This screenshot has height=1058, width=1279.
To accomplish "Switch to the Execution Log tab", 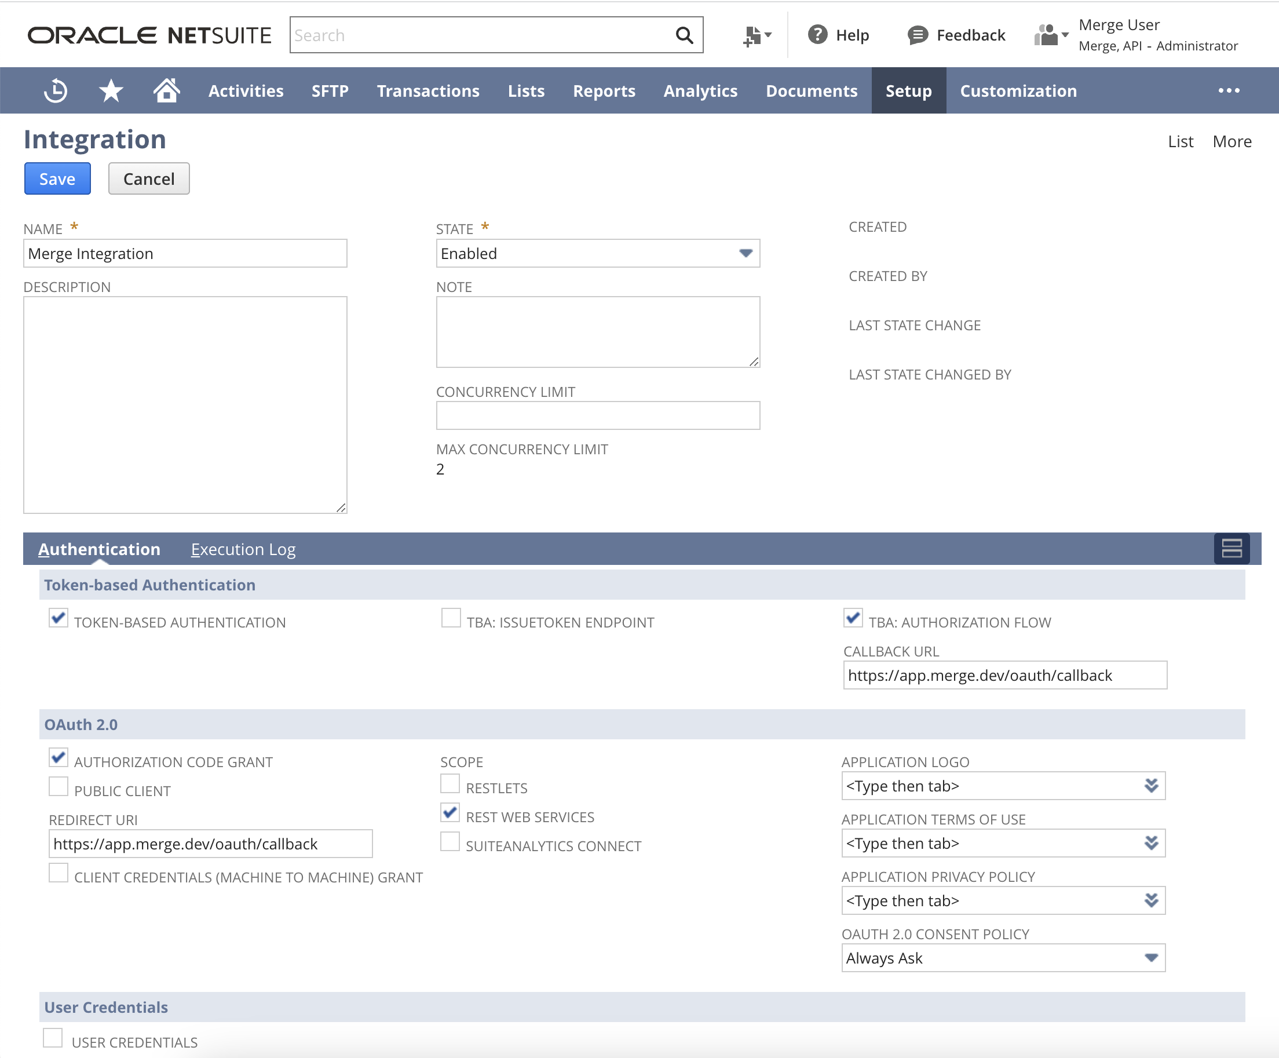I will click(242, 549).
